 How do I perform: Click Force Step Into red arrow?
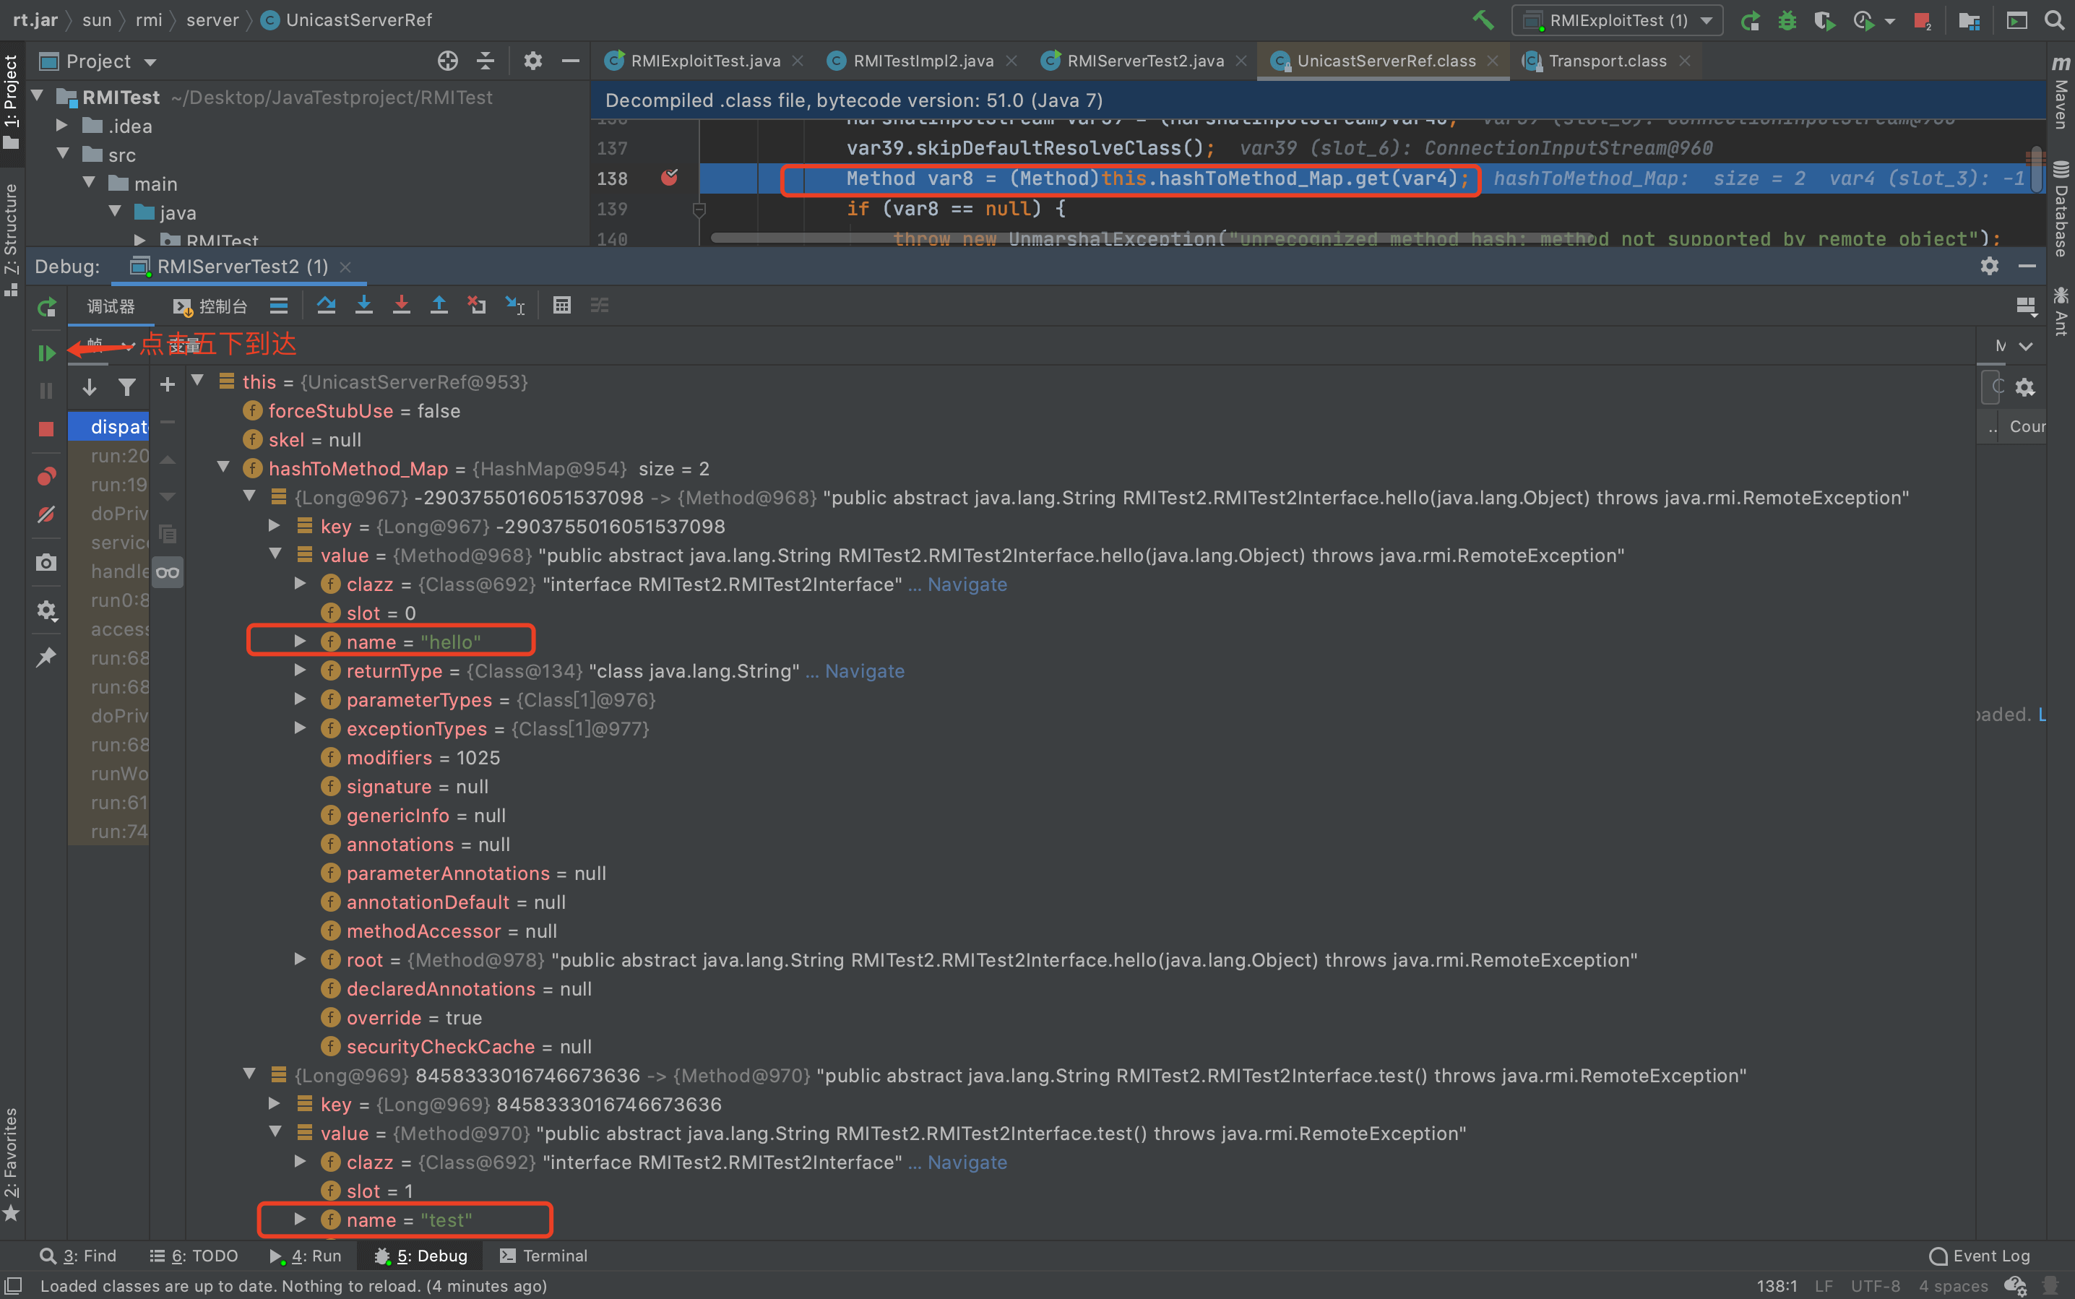(x=401, y=305)
